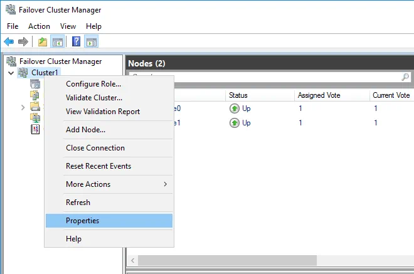Open the Action menu in menu bar

[x=39, y=26]
